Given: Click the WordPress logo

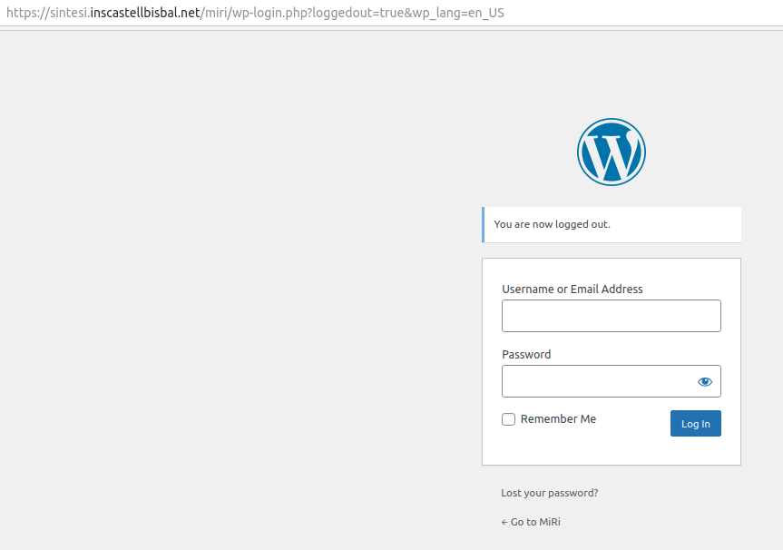Looking at the screenshot, I should 611,152.
